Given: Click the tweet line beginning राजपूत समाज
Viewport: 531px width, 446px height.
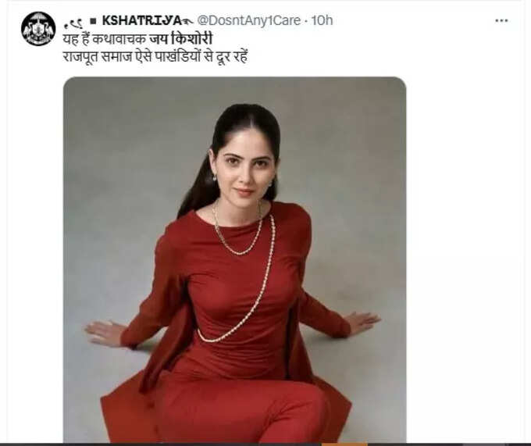Looking at the screenshot, I should click(155, 56).
